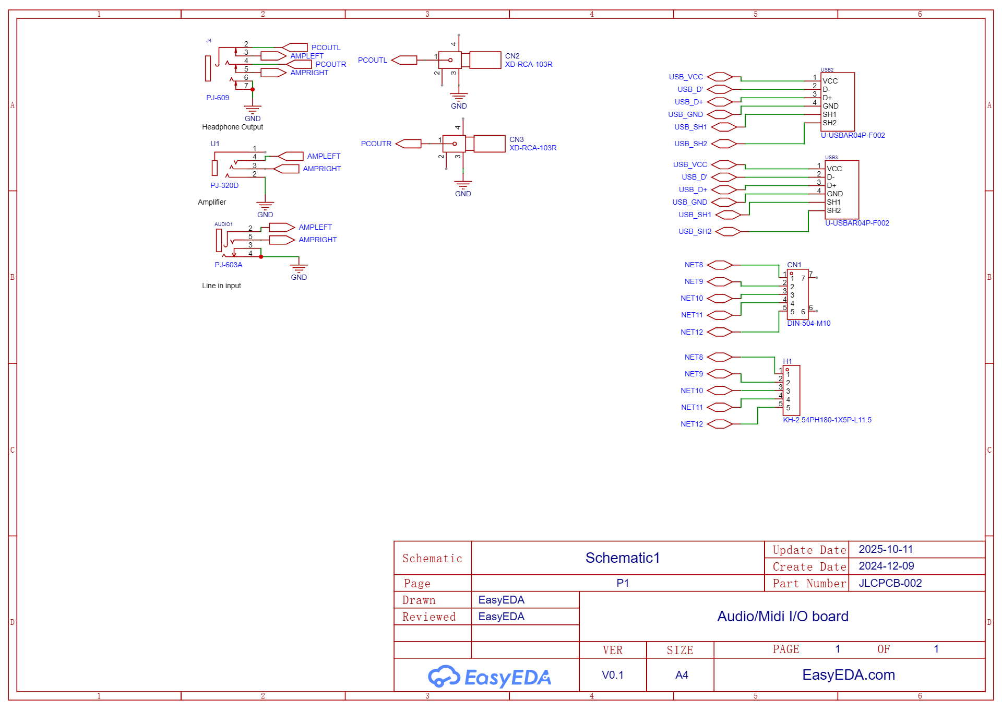Click the 'U-USBAR04P-F002' label under USB2
The image size is (1002, 710).
(853, 135)
